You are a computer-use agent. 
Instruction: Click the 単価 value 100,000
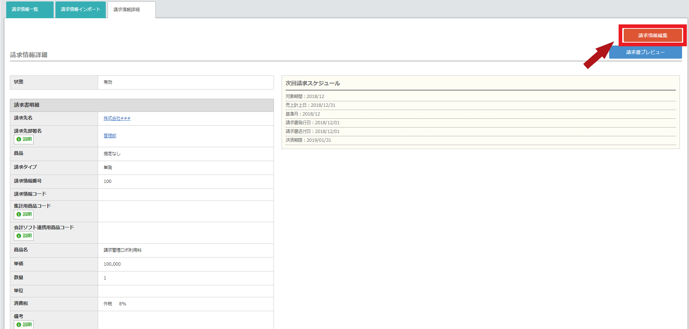[x=112, y=264]
